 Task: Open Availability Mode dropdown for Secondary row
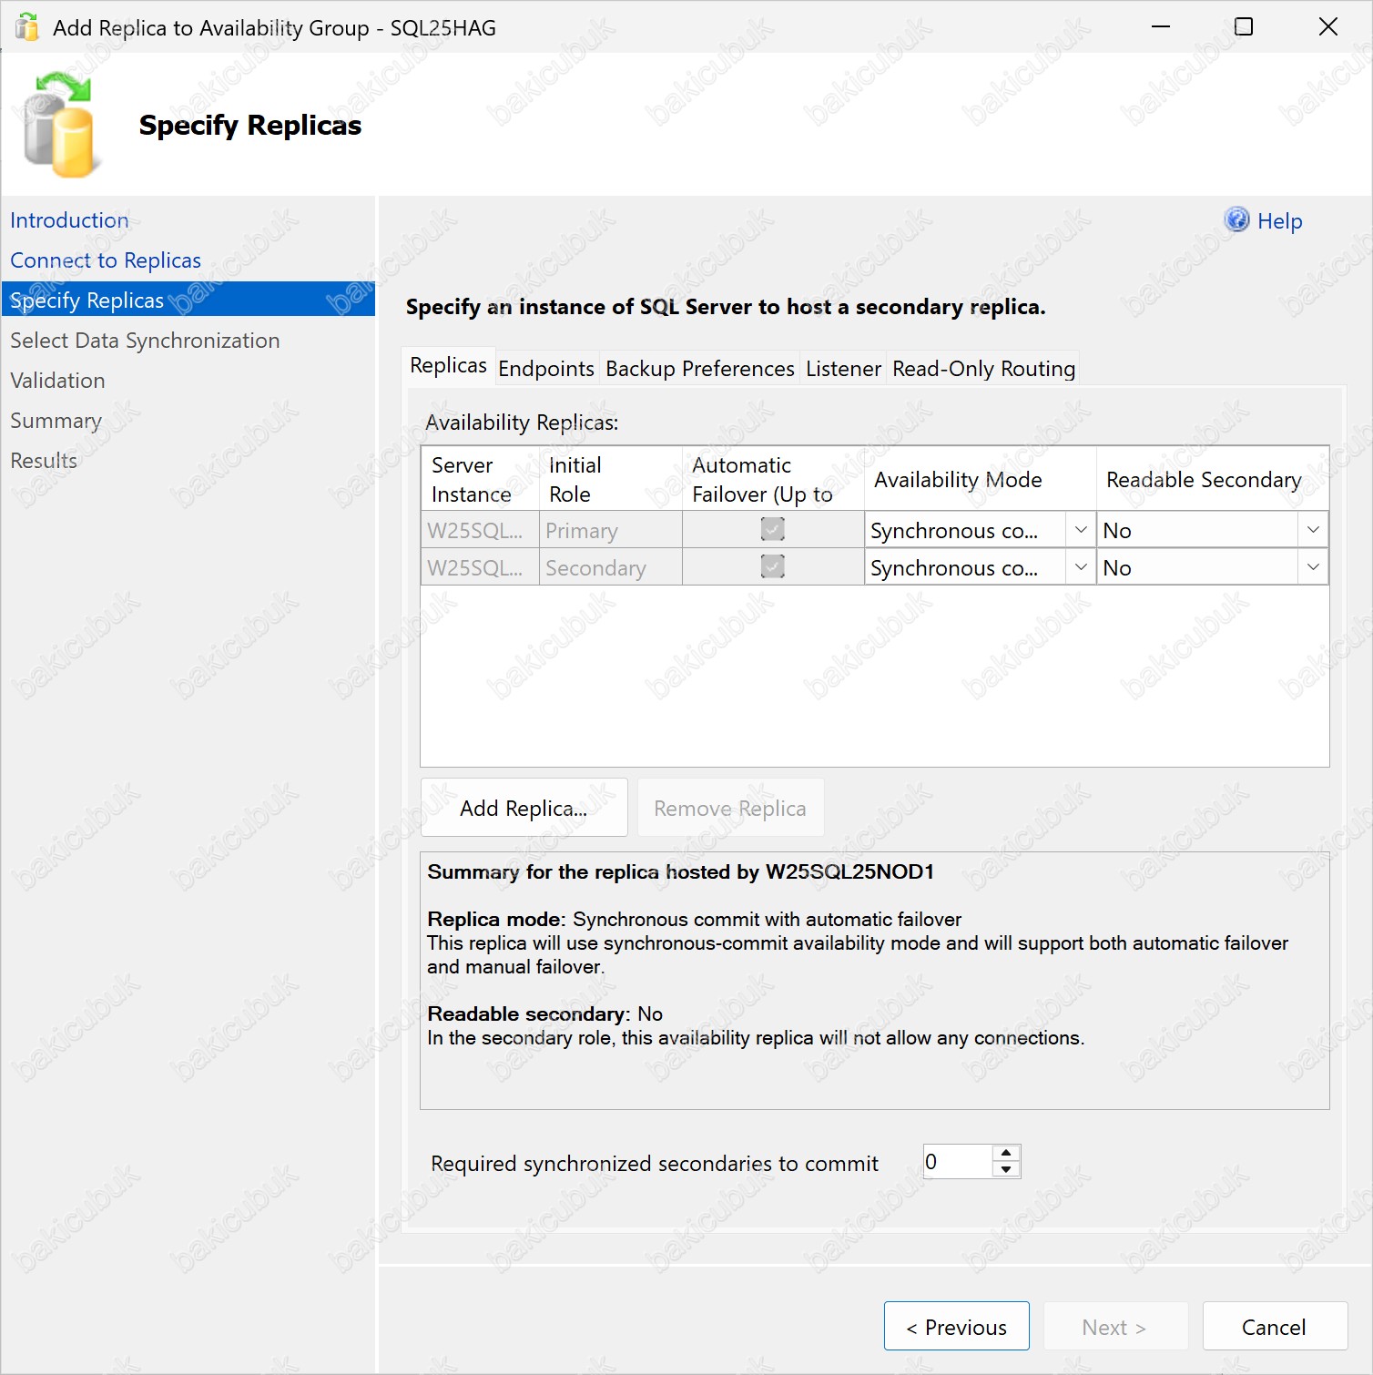1080,567
